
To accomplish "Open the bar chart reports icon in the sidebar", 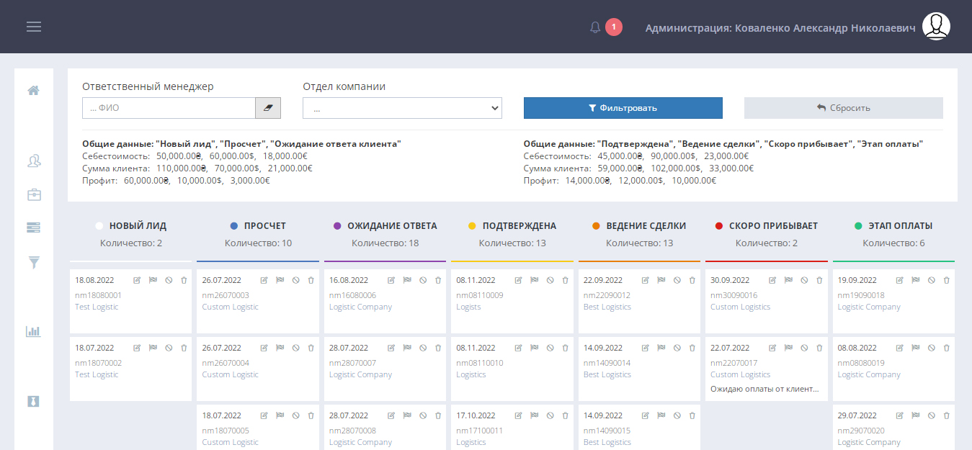I will 33,331.
